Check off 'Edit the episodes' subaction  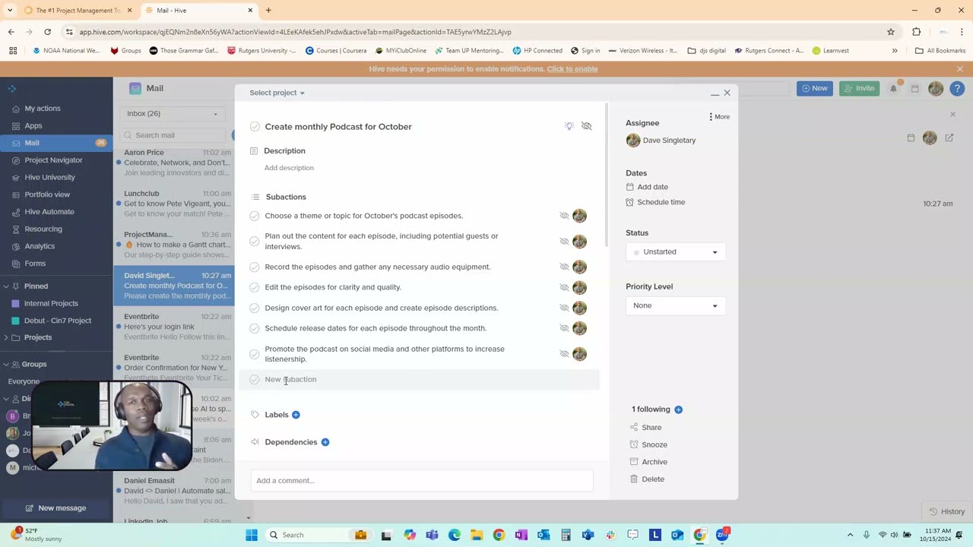coord(255,287)
